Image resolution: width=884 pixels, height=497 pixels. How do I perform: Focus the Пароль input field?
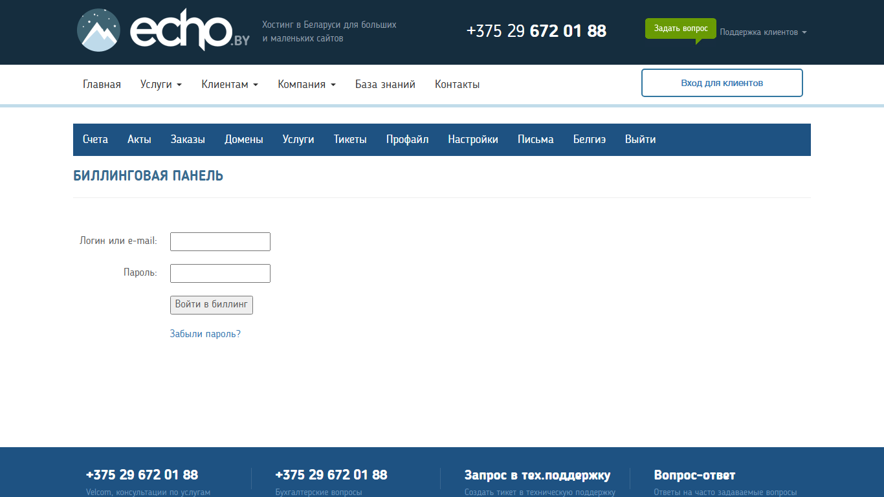coord(220,273)
